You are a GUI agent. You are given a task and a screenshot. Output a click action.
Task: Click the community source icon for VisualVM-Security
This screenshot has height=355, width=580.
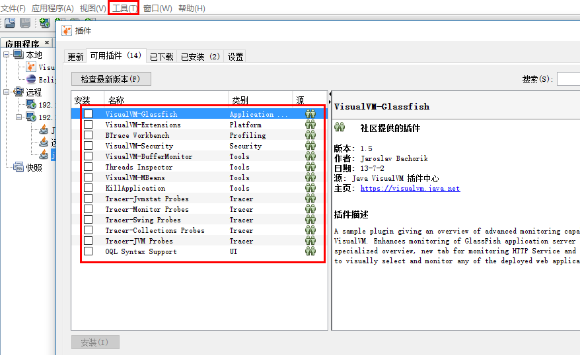coord(310,146)
